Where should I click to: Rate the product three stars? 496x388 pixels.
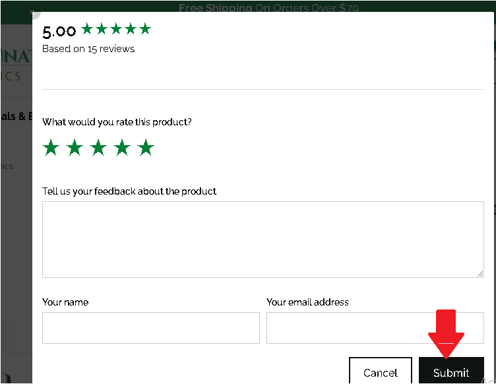(98, 148)
